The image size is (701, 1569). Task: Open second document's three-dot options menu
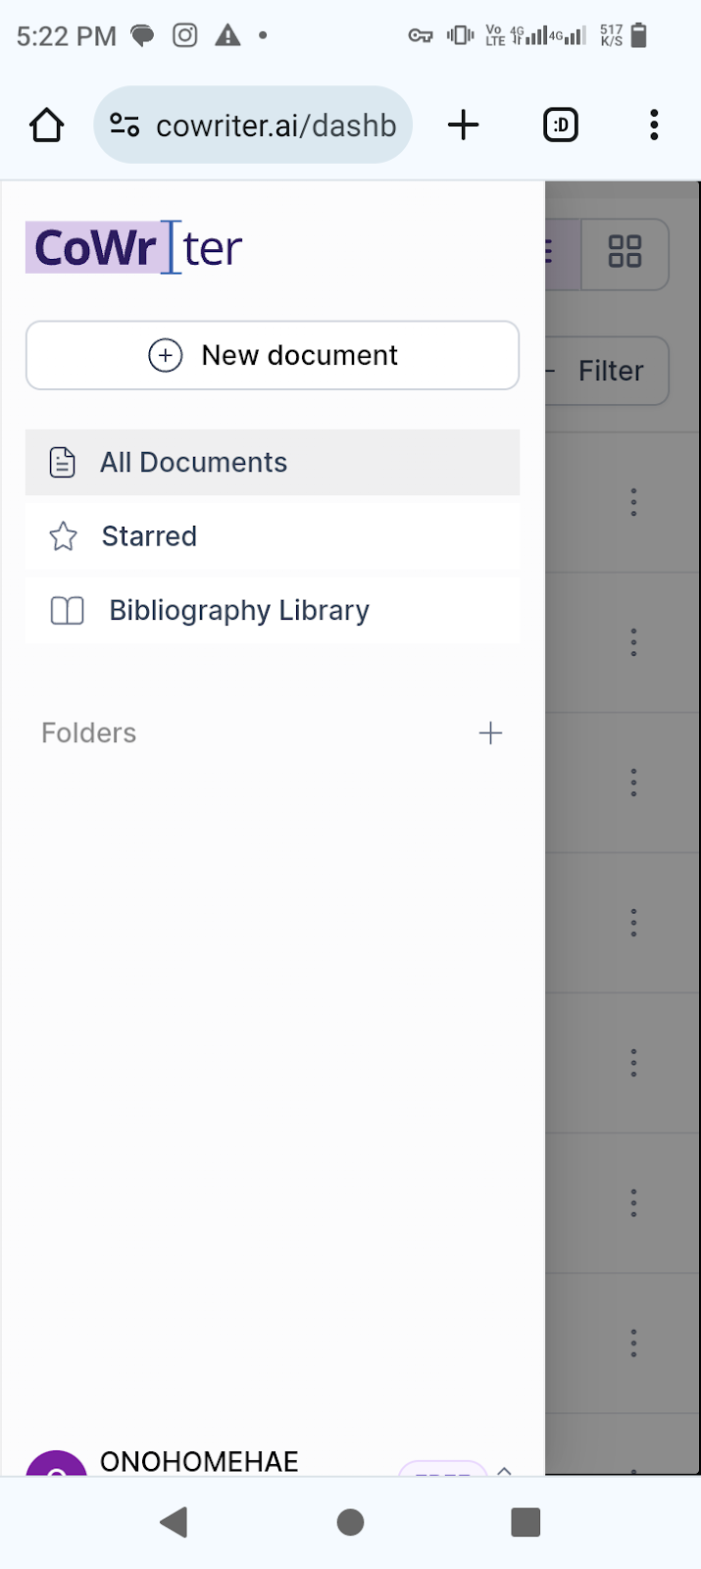tap(633, 642)
